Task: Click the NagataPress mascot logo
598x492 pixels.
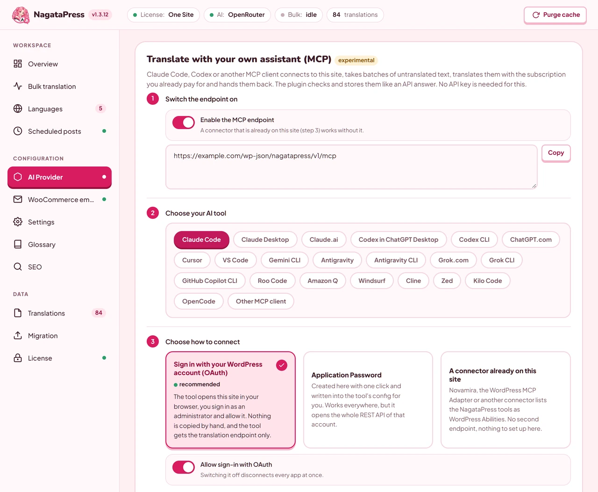Action: (x=21, y=15)
